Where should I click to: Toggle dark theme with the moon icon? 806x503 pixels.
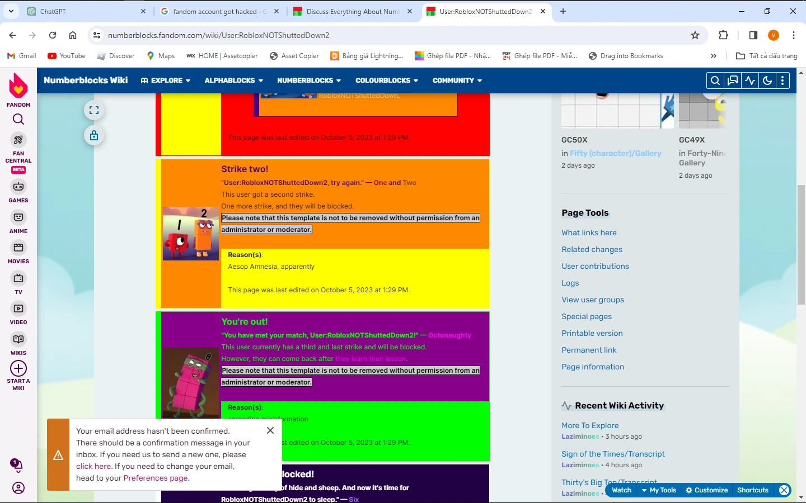pyautogui.click(x=766, y=80)
